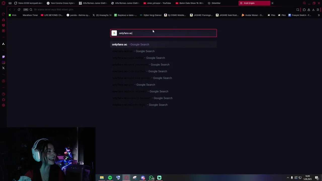Switch to Balon Date Show tab
The width and height of the screenshot is (322, 181).
[x=190, y=3]
